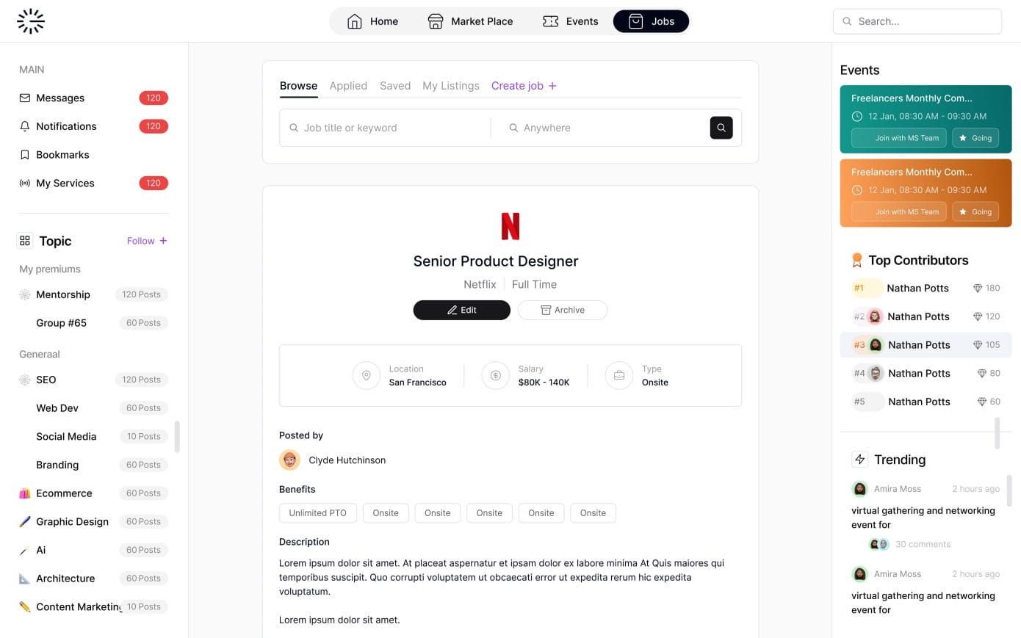Click the Notifications bell icon

(x=25, y=126)
